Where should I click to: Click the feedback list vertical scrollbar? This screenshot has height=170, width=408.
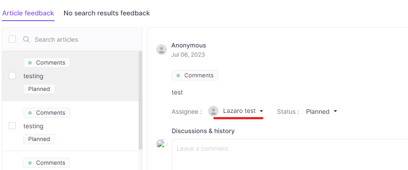coord(140,101)
